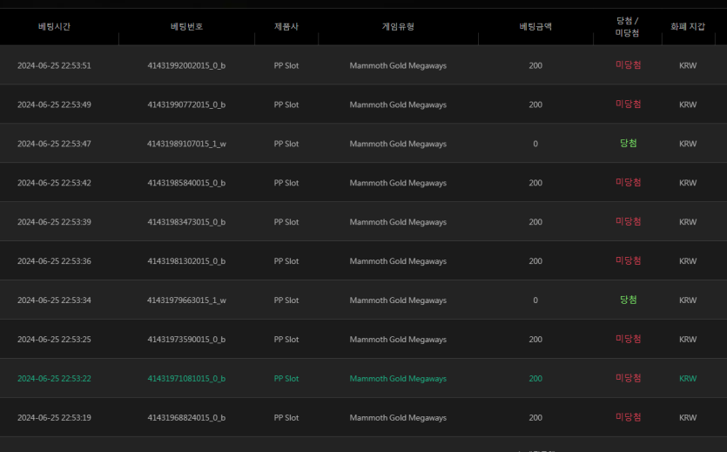
Task: Select bet time 2024-06-25 22:53:34
Action: pyautogui.click(x=54, y=300)
